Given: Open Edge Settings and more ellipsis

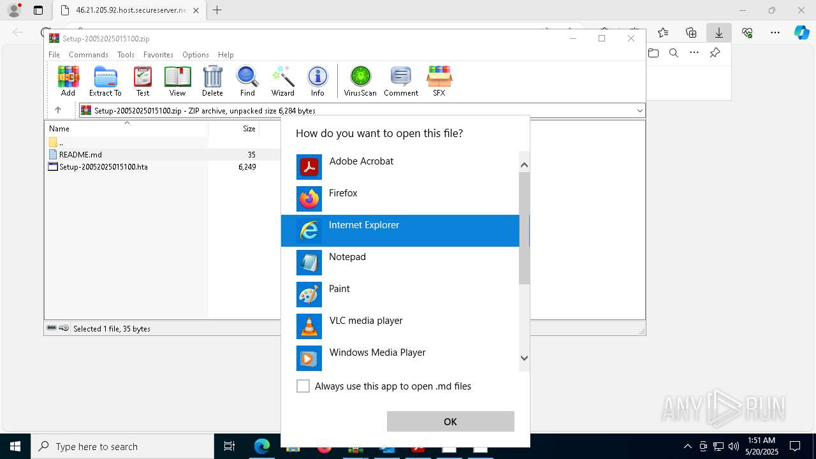Looking at the screenshot, I should 775,33.
